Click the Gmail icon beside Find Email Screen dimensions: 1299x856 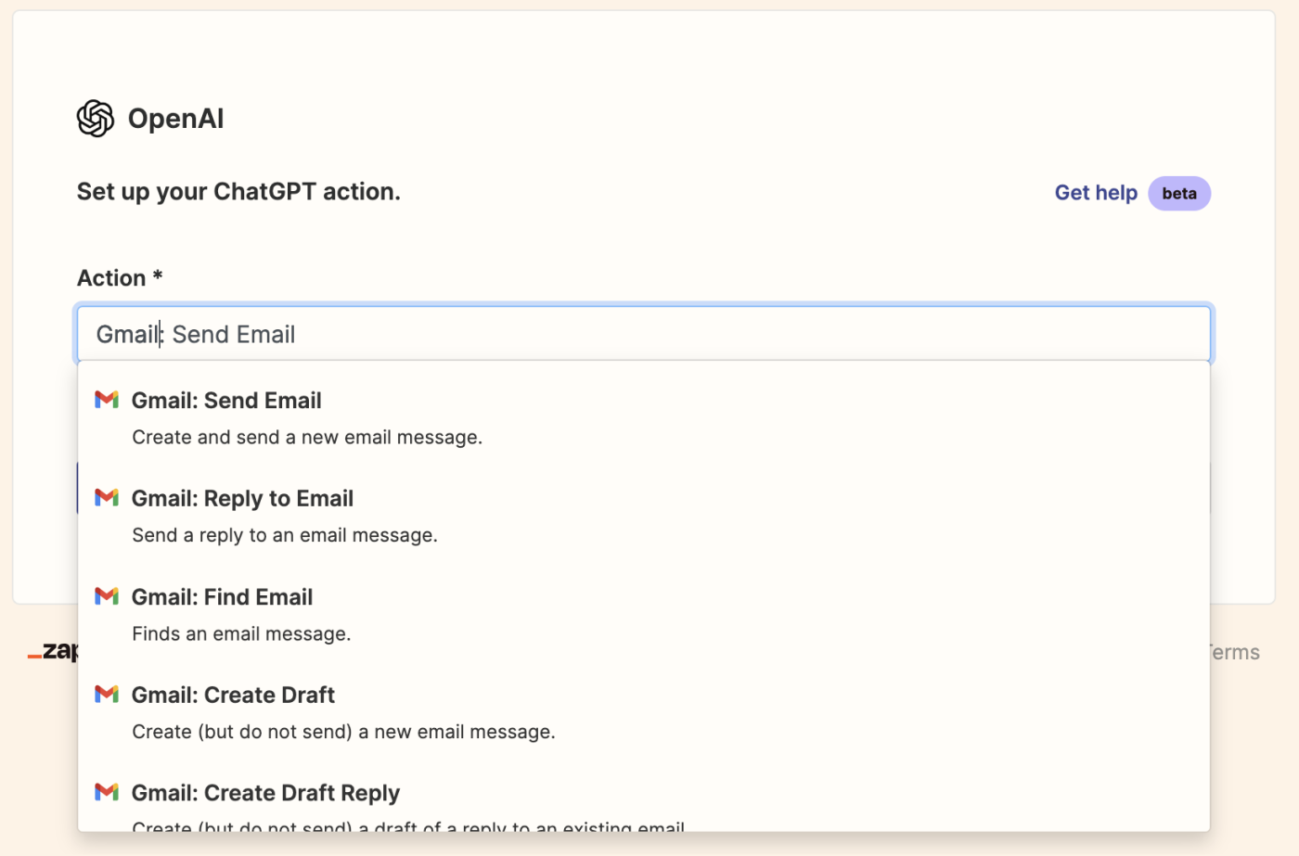(x=107, y=596)
